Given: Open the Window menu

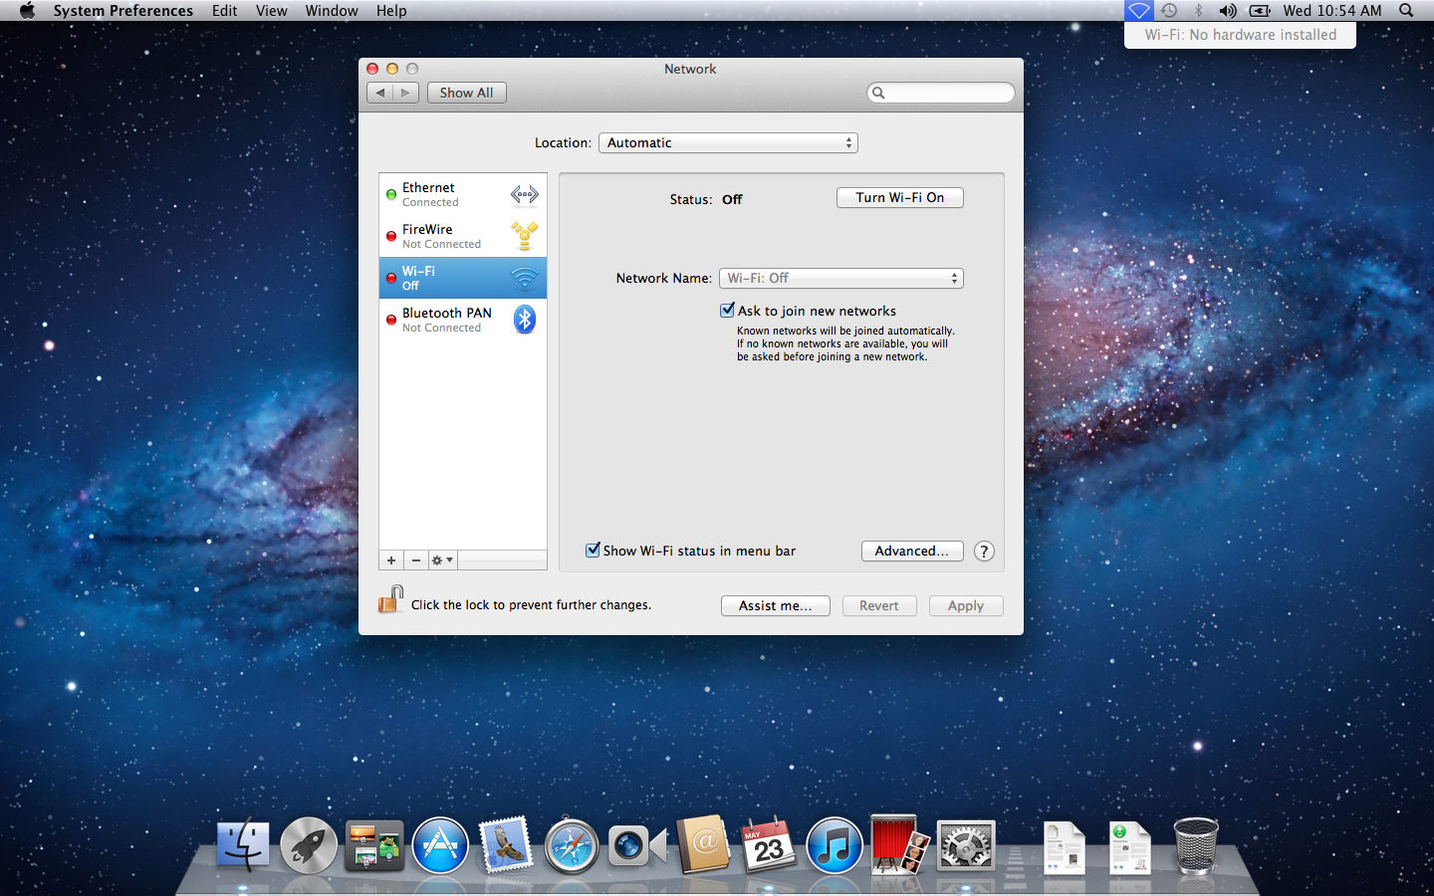Looking at the screenshot, I should click(x=332, y=11).
